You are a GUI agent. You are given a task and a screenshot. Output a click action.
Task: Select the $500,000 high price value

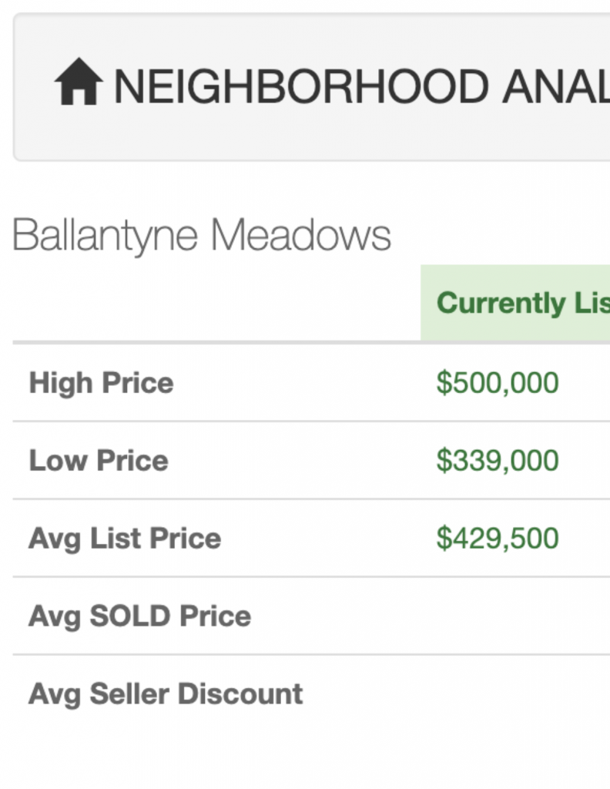pyautogui.click(x=498, y=382)
